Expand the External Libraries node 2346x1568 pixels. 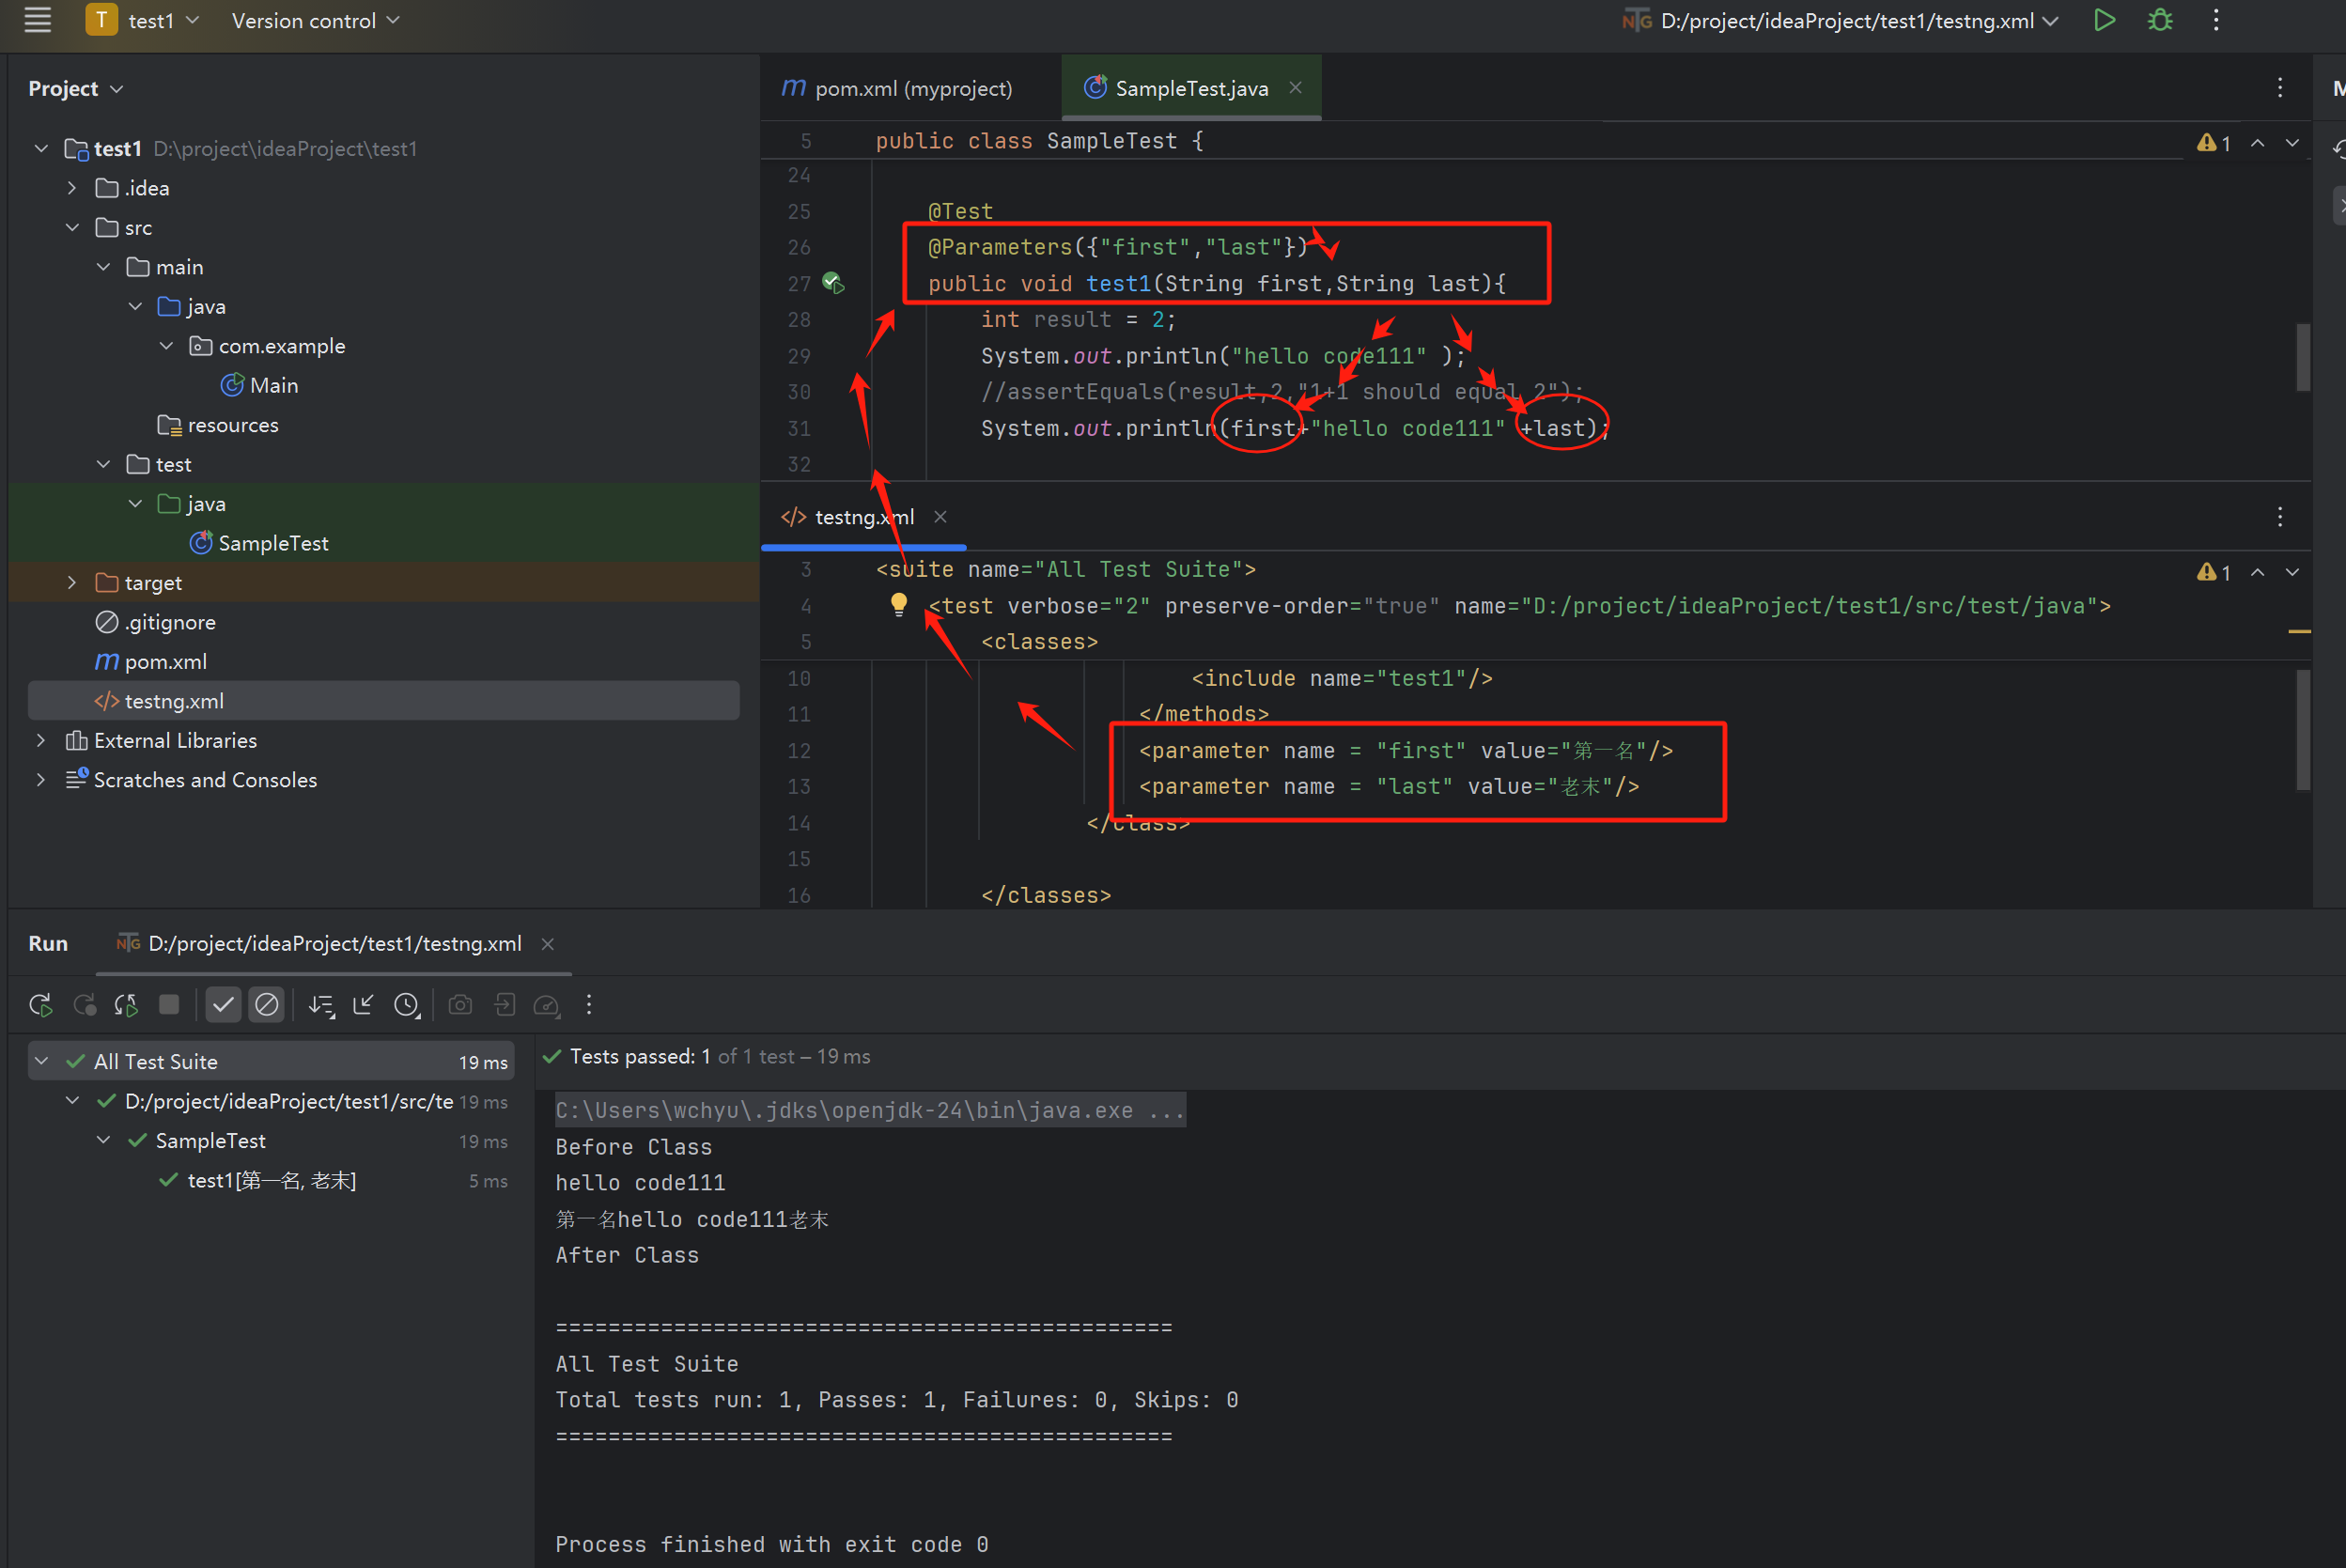coord(41,741)
